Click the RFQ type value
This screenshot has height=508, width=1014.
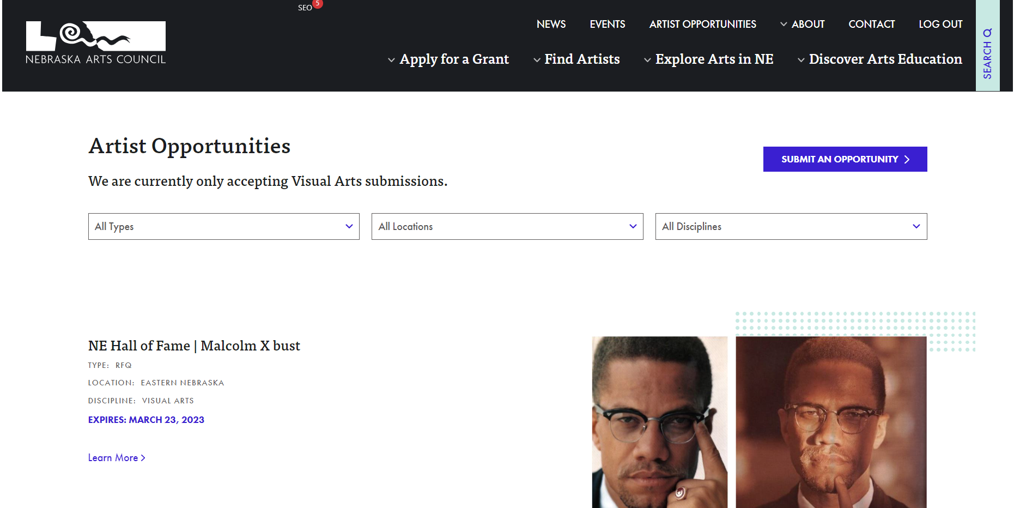[124, 365]
